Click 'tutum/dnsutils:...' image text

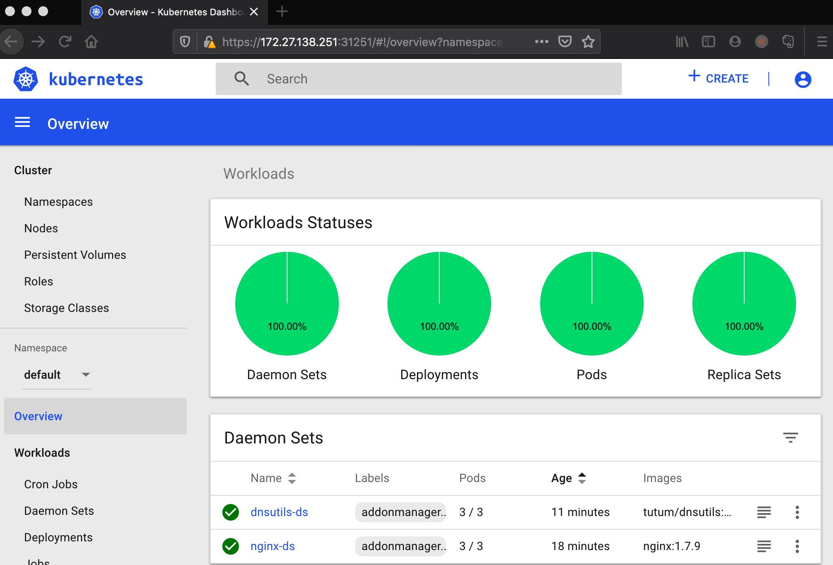(687, 512)
